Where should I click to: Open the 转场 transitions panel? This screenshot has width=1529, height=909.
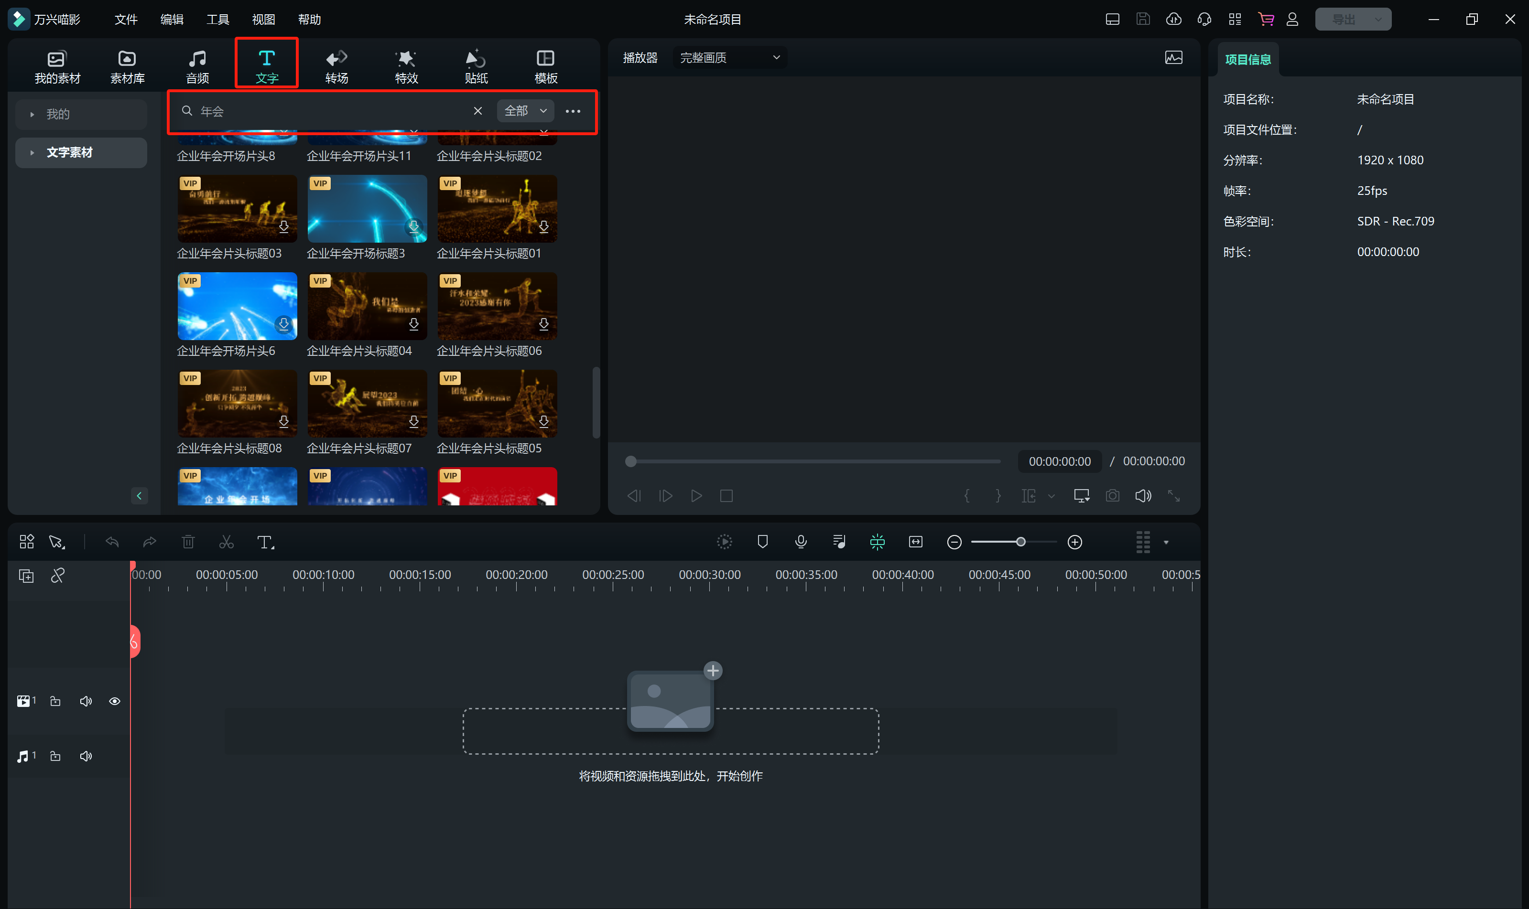tap(336, 66)
